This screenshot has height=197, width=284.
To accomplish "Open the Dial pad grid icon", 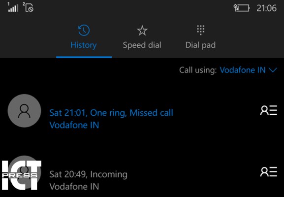I will tap(200, 30).
